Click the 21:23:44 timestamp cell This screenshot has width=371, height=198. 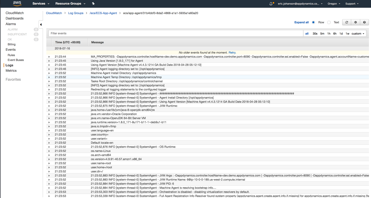pos(60,57)
